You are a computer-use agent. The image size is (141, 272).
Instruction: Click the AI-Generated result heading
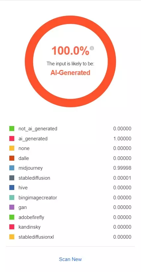click(70, 73)
